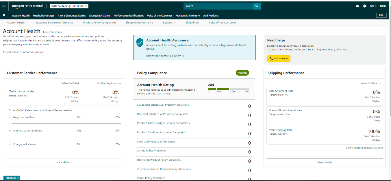
Task: Click the emergency contact number here link
Action: 46,44
